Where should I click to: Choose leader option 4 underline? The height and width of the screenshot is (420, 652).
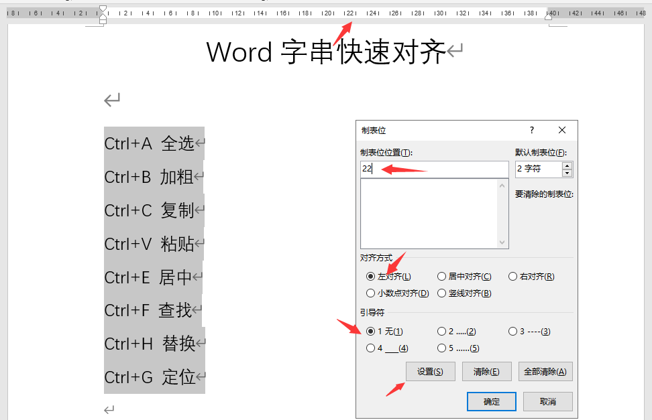[x=387, y=348]
